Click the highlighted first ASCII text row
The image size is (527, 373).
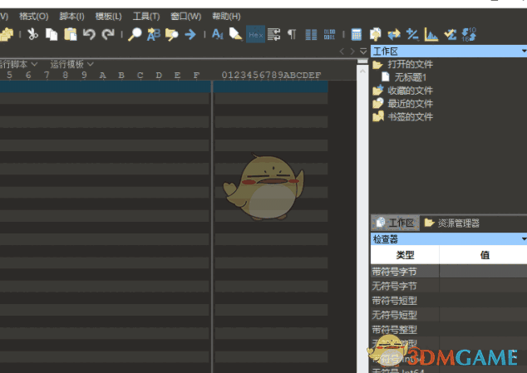[271, 86]
